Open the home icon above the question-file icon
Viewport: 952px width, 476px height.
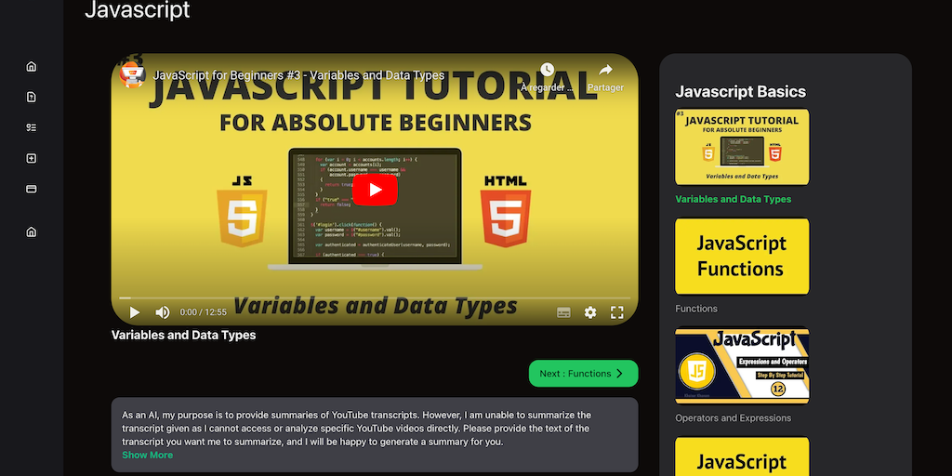click(31, 66)
